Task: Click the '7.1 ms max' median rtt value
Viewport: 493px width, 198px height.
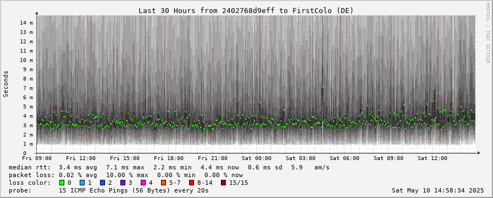Action: click(125, 167)
